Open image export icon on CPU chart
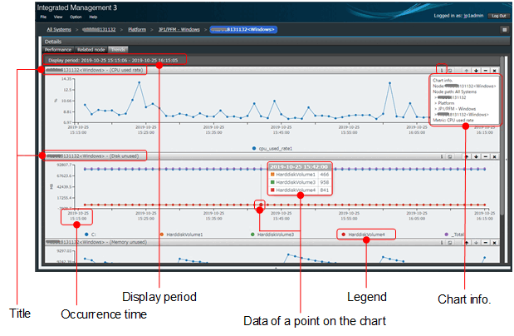Image resolution: width=514 pixels, height=336 pixels. [450, 71]
